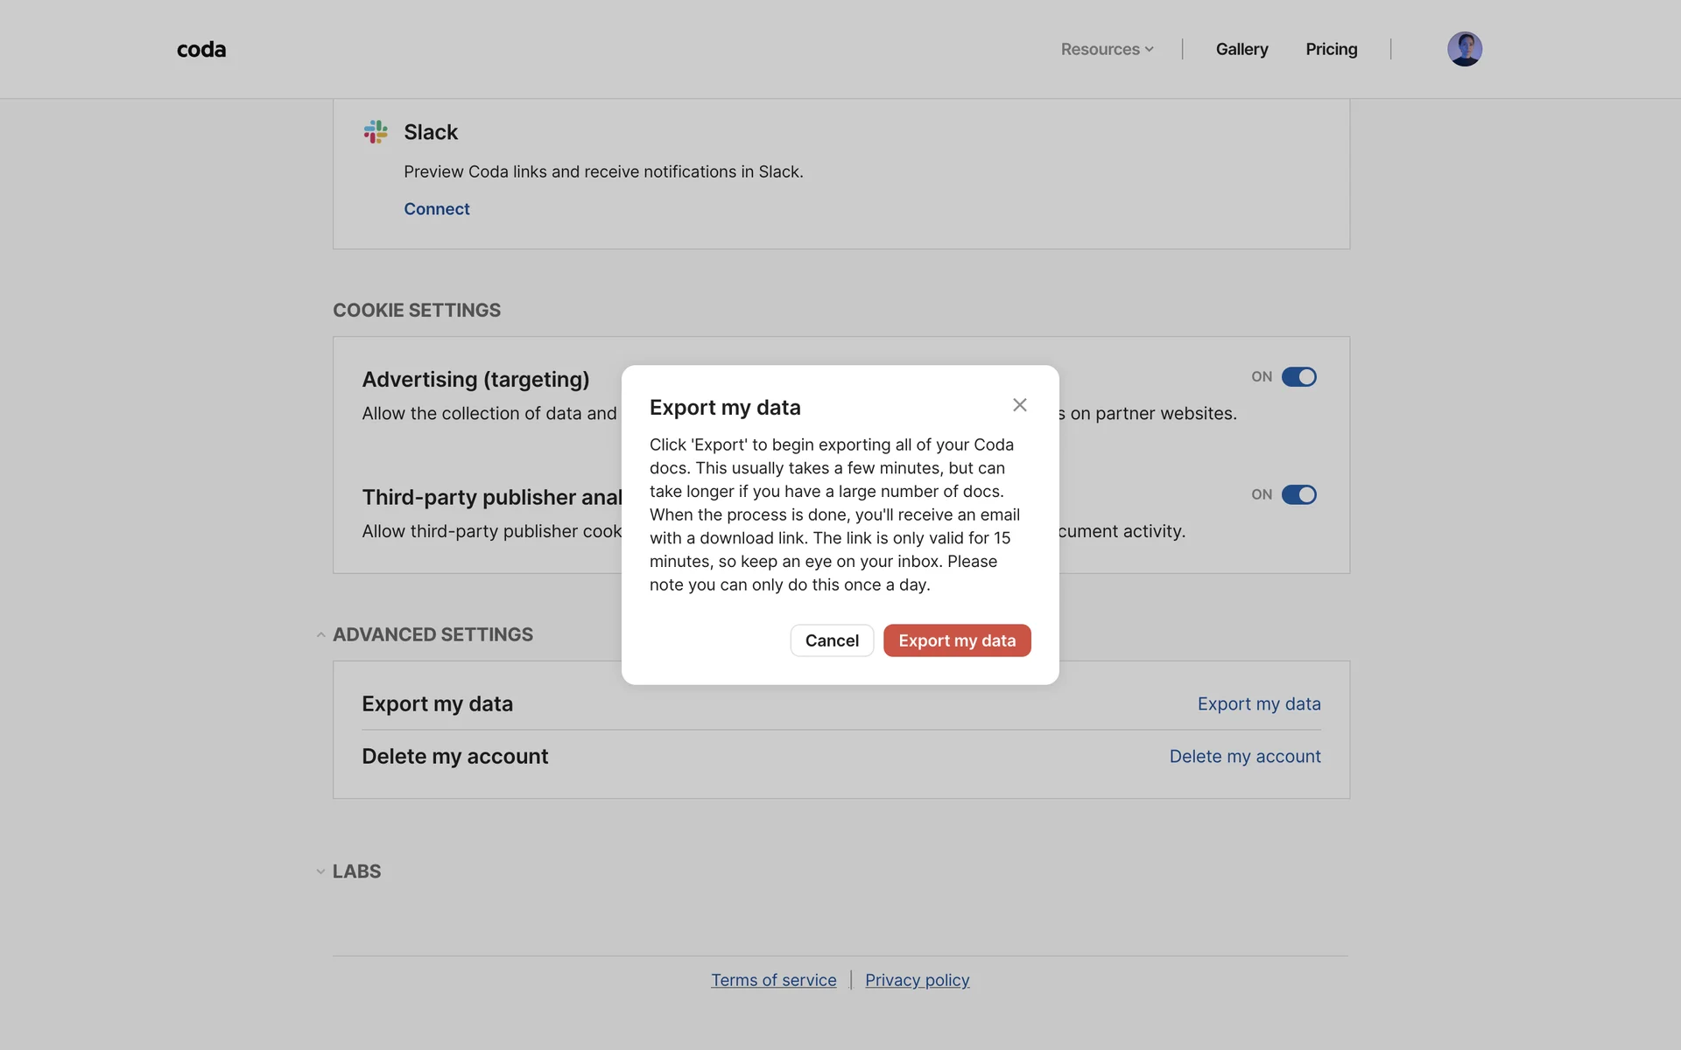This screenshot has width=1681, height=1050.
Task: Open Privacy policy link
Action: coord(917,981)
